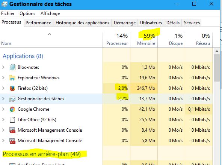This screenshot has height=165, width=222.
Task: Show the Services tab
Action: (192, 23)
